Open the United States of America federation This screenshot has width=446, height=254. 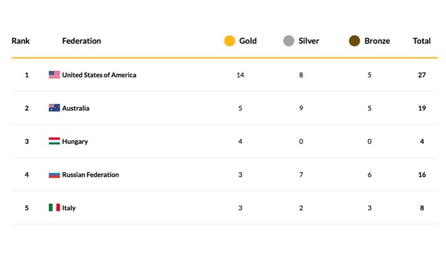pos(99,75)
